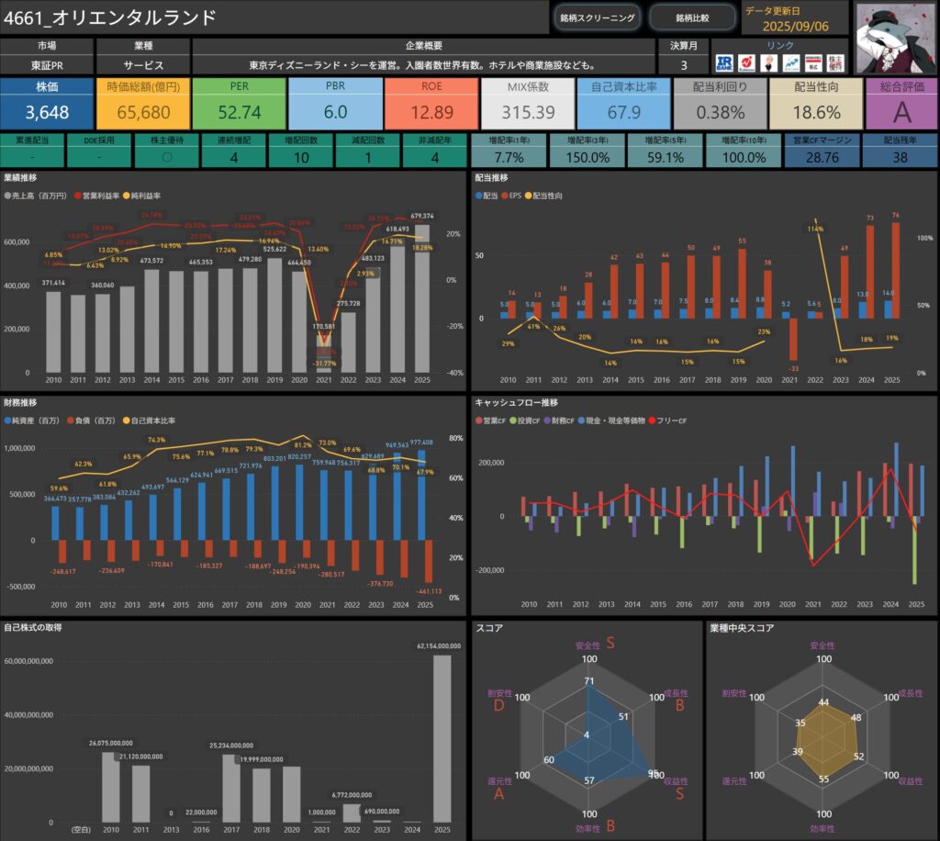
Task: Click the 負債（百万） legend marker
Action: pos(71,420)
